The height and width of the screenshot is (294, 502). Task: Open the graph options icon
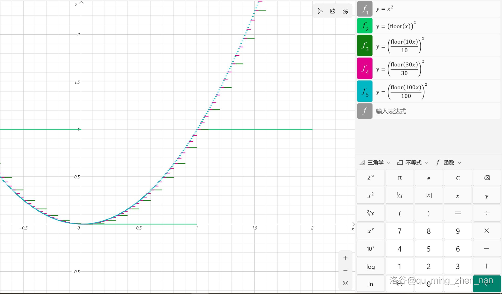(345, 11)
